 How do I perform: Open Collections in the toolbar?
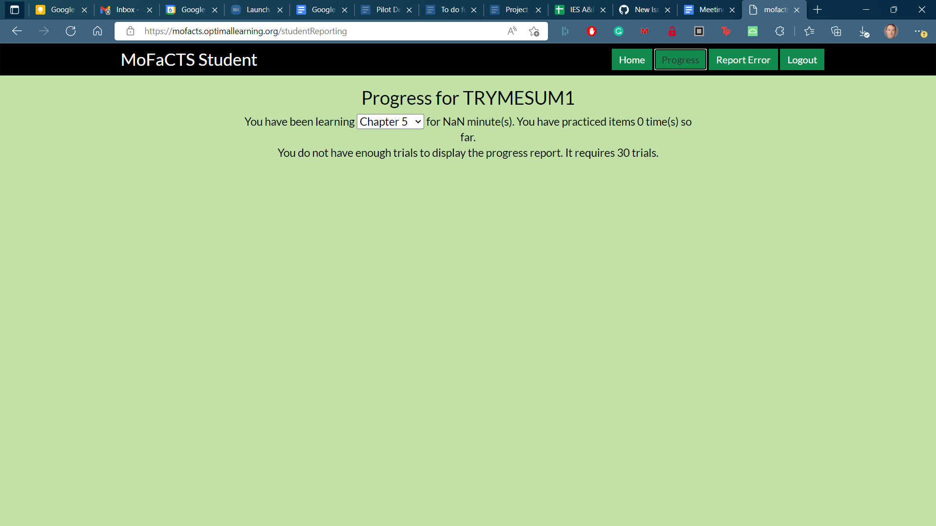pyautogui.click(x=837, y=31)
